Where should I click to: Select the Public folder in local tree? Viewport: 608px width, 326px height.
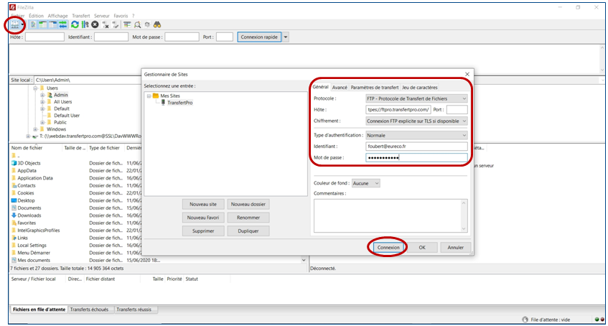coord(60,122)
